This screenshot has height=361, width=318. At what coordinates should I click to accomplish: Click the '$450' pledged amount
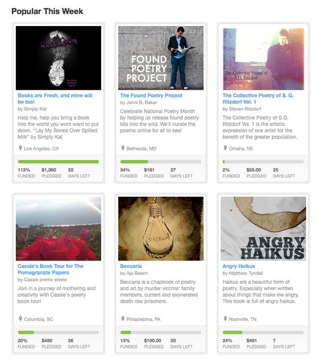pos(47,341)
